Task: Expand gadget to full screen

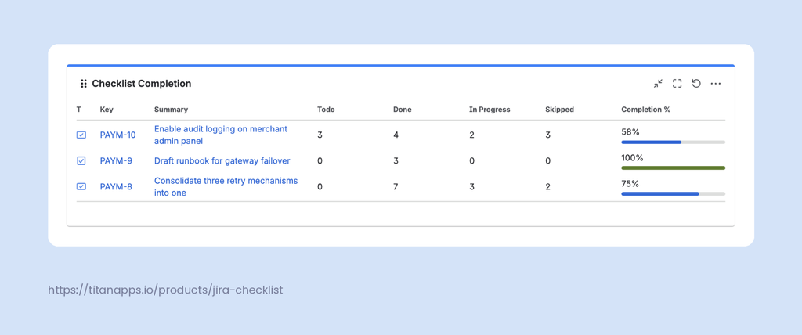Action: click(x=677, y=84)
